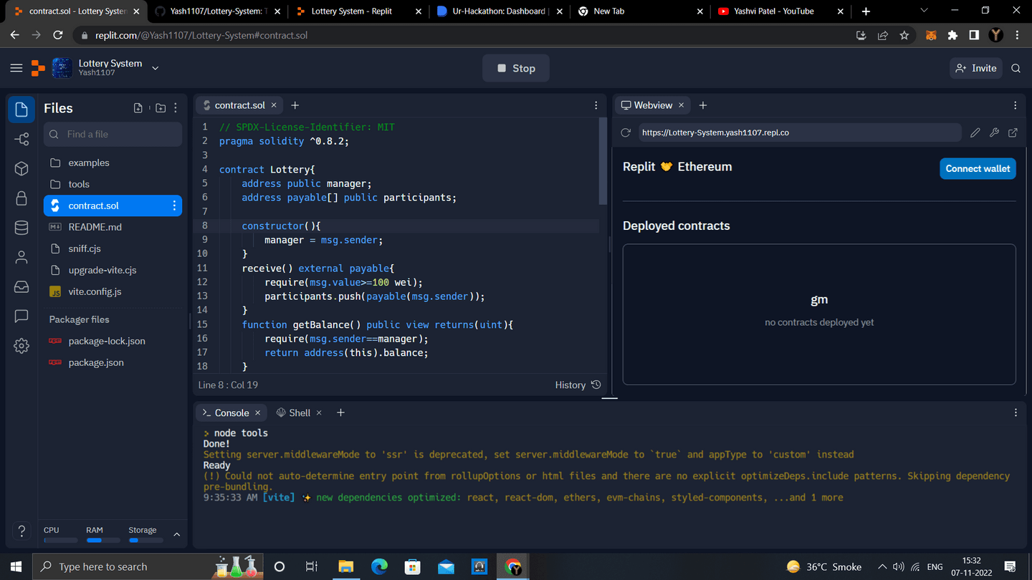Open upgrade-vite.cjs file
This screenshot has height=580, width=1032.
pos(113,270)
